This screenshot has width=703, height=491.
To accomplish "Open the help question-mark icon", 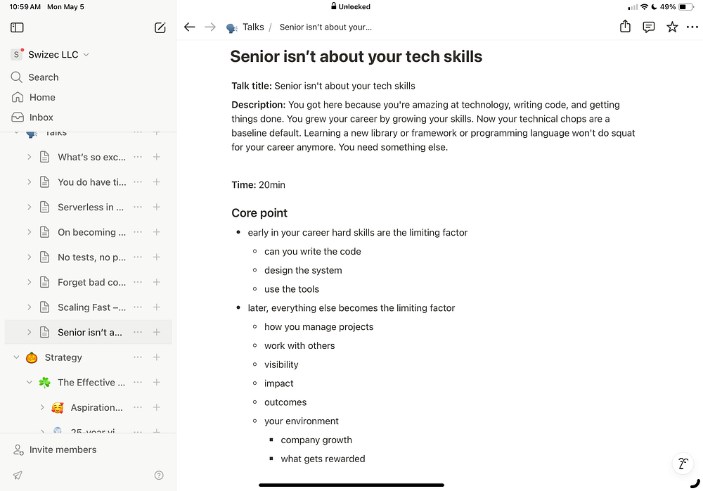I will [159, 476].
